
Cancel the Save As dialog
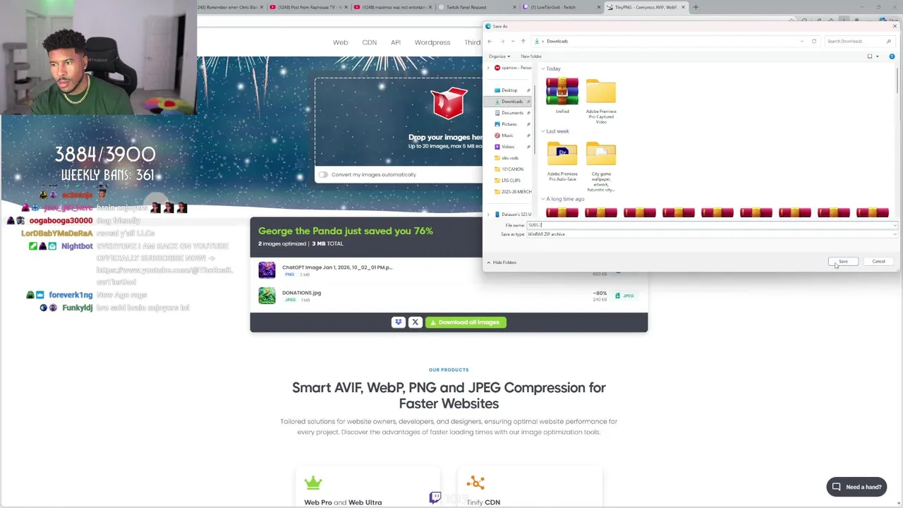[x=878, y=262]
